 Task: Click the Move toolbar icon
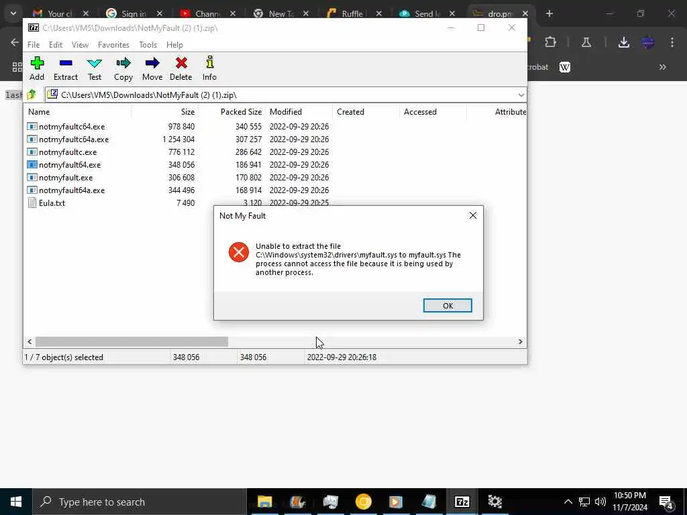[152, 69]
